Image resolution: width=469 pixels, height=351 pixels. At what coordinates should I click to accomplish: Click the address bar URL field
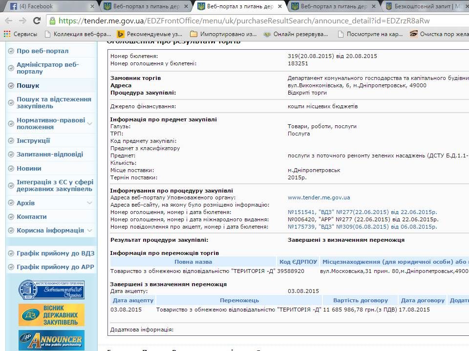(x=244, y=21)
